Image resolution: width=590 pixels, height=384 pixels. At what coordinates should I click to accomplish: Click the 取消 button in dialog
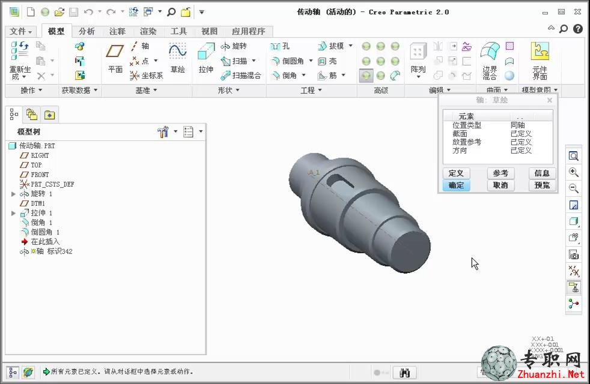click(500, 185)
